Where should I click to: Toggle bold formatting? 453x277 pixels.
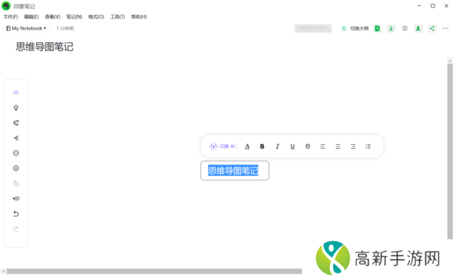262,146
